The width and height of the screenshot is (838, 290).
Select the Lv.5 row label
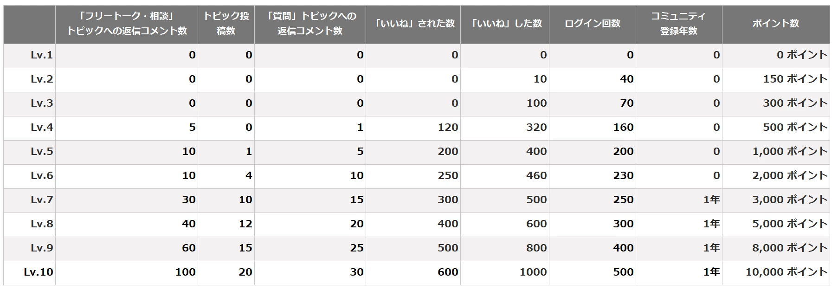click(42, 152)
